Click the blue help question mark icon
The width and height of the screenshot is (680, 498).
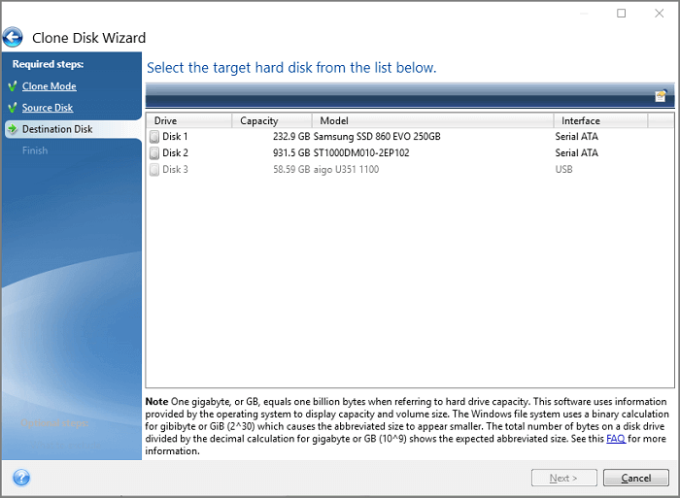tap(21, 478)
